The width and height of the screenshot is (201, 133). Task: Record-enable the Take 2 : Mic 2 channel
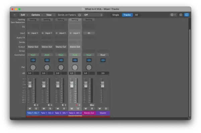(x=77, y=105)
